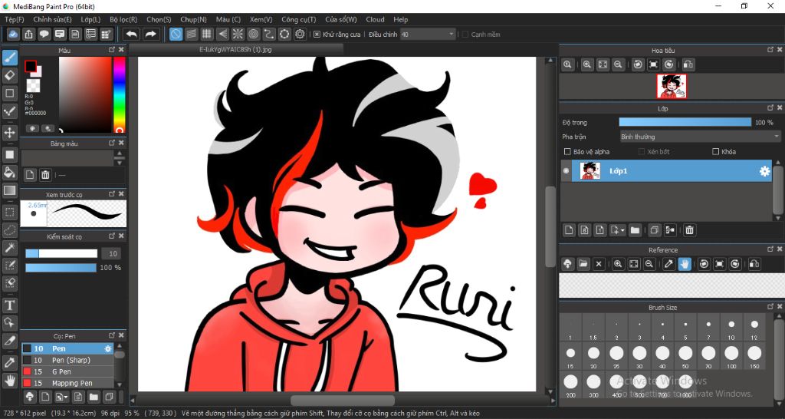
Task: Click the export share icon
Action: point(29,34)
